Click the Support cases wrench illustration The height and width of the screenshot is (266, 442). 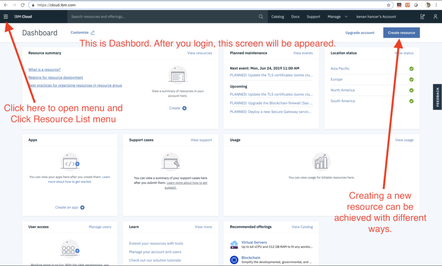point(170,162)
